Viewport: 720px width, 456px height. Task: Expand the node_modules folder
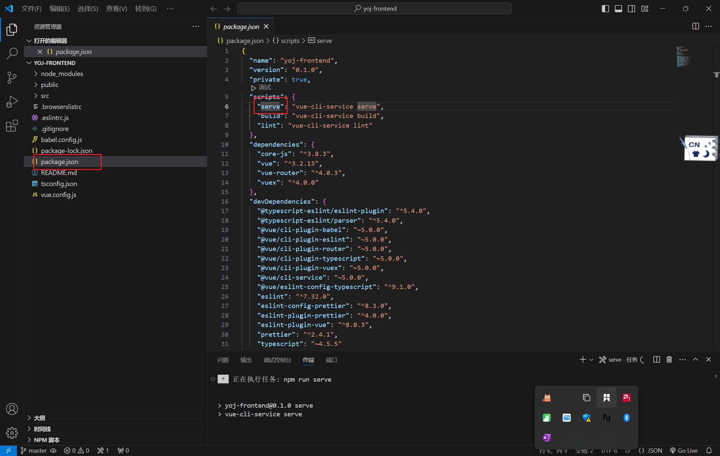click(x=36, y=74)
